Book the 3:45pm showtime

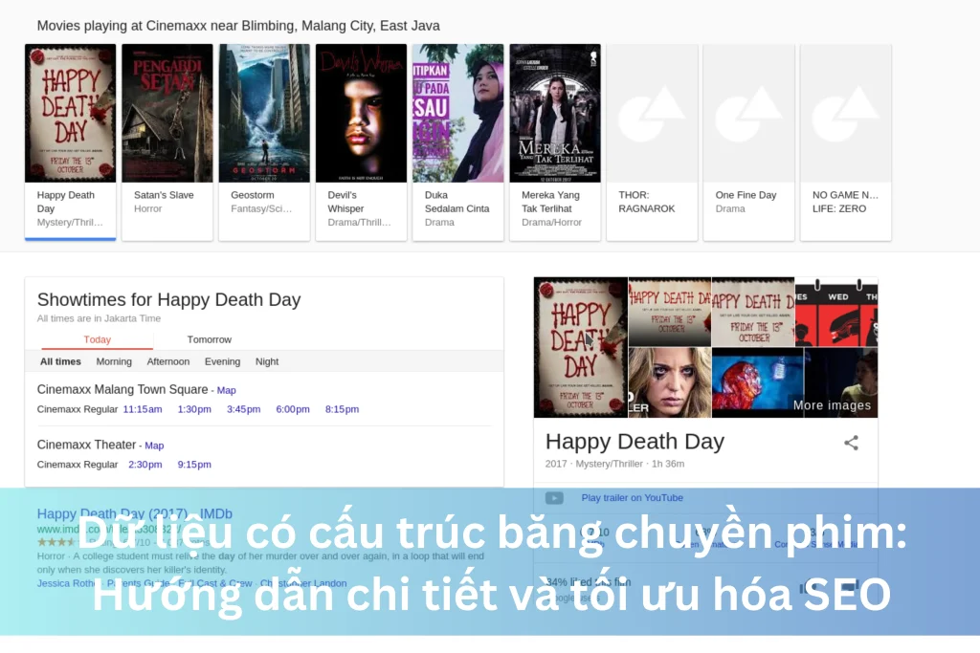click(x=244, y=409)
